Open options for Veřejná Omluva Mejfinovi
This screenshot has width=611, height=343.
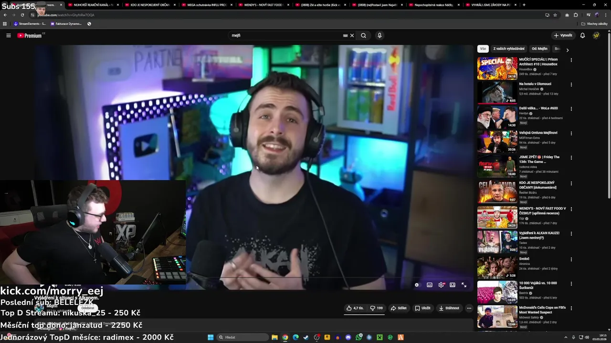[571, 133]
